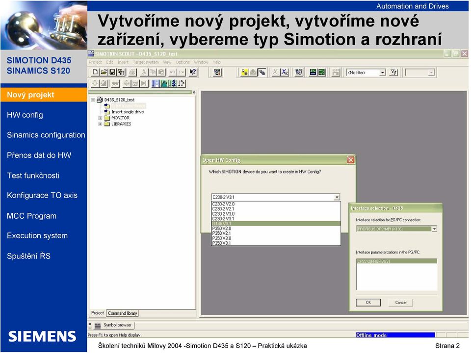471x353 pixels.
Task: Select P350 V2.0 in device list
Action: tap(276, 228)
